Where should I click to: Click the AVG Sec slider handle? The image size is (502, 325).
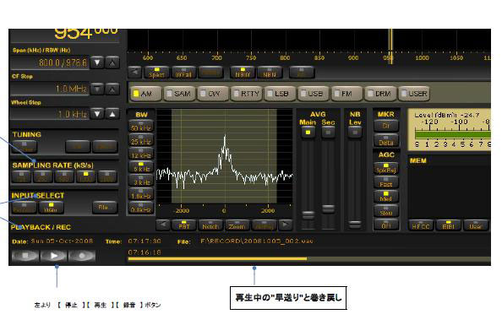coord(328,209)
